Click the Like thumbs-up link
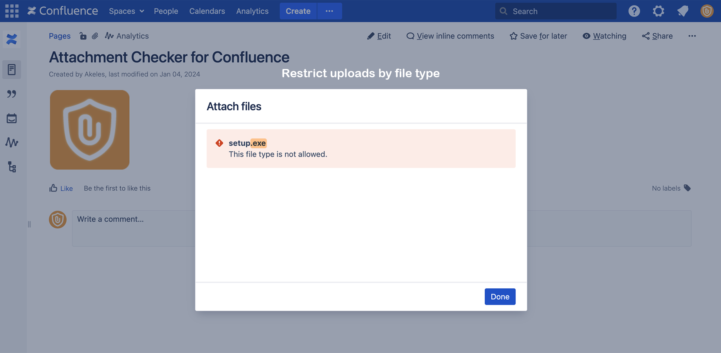The width and height of the screenshot is (721, 353). (x=61, y=188)
